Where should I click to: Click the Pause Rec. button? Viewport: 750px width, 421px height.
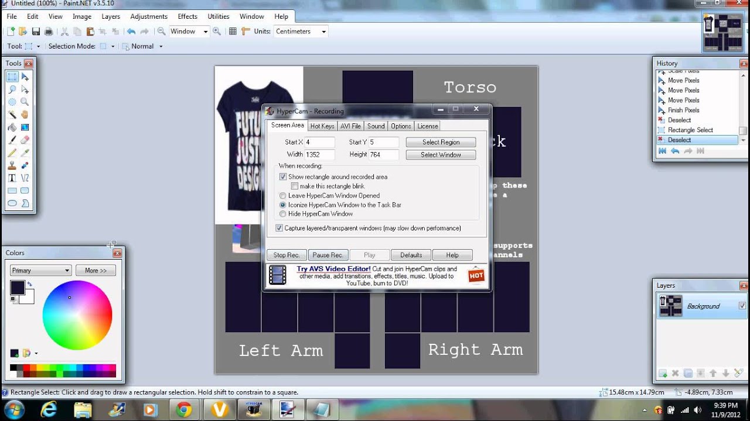pyautogui.click(x=328, y=255)
